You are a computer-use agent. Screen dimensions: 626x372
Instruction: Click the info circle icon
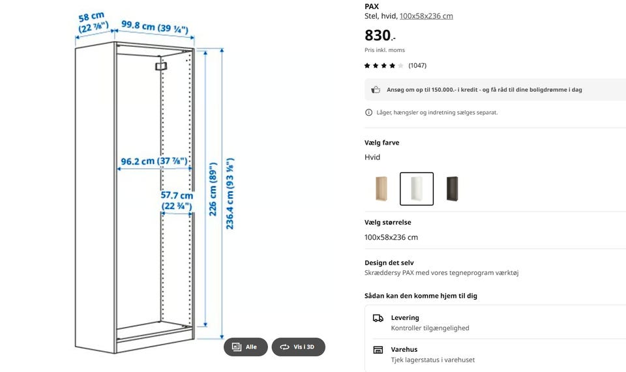[x=368, y=113]
